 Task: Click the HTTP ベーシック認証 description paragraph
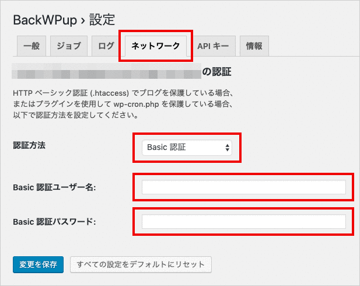point(124,104)
